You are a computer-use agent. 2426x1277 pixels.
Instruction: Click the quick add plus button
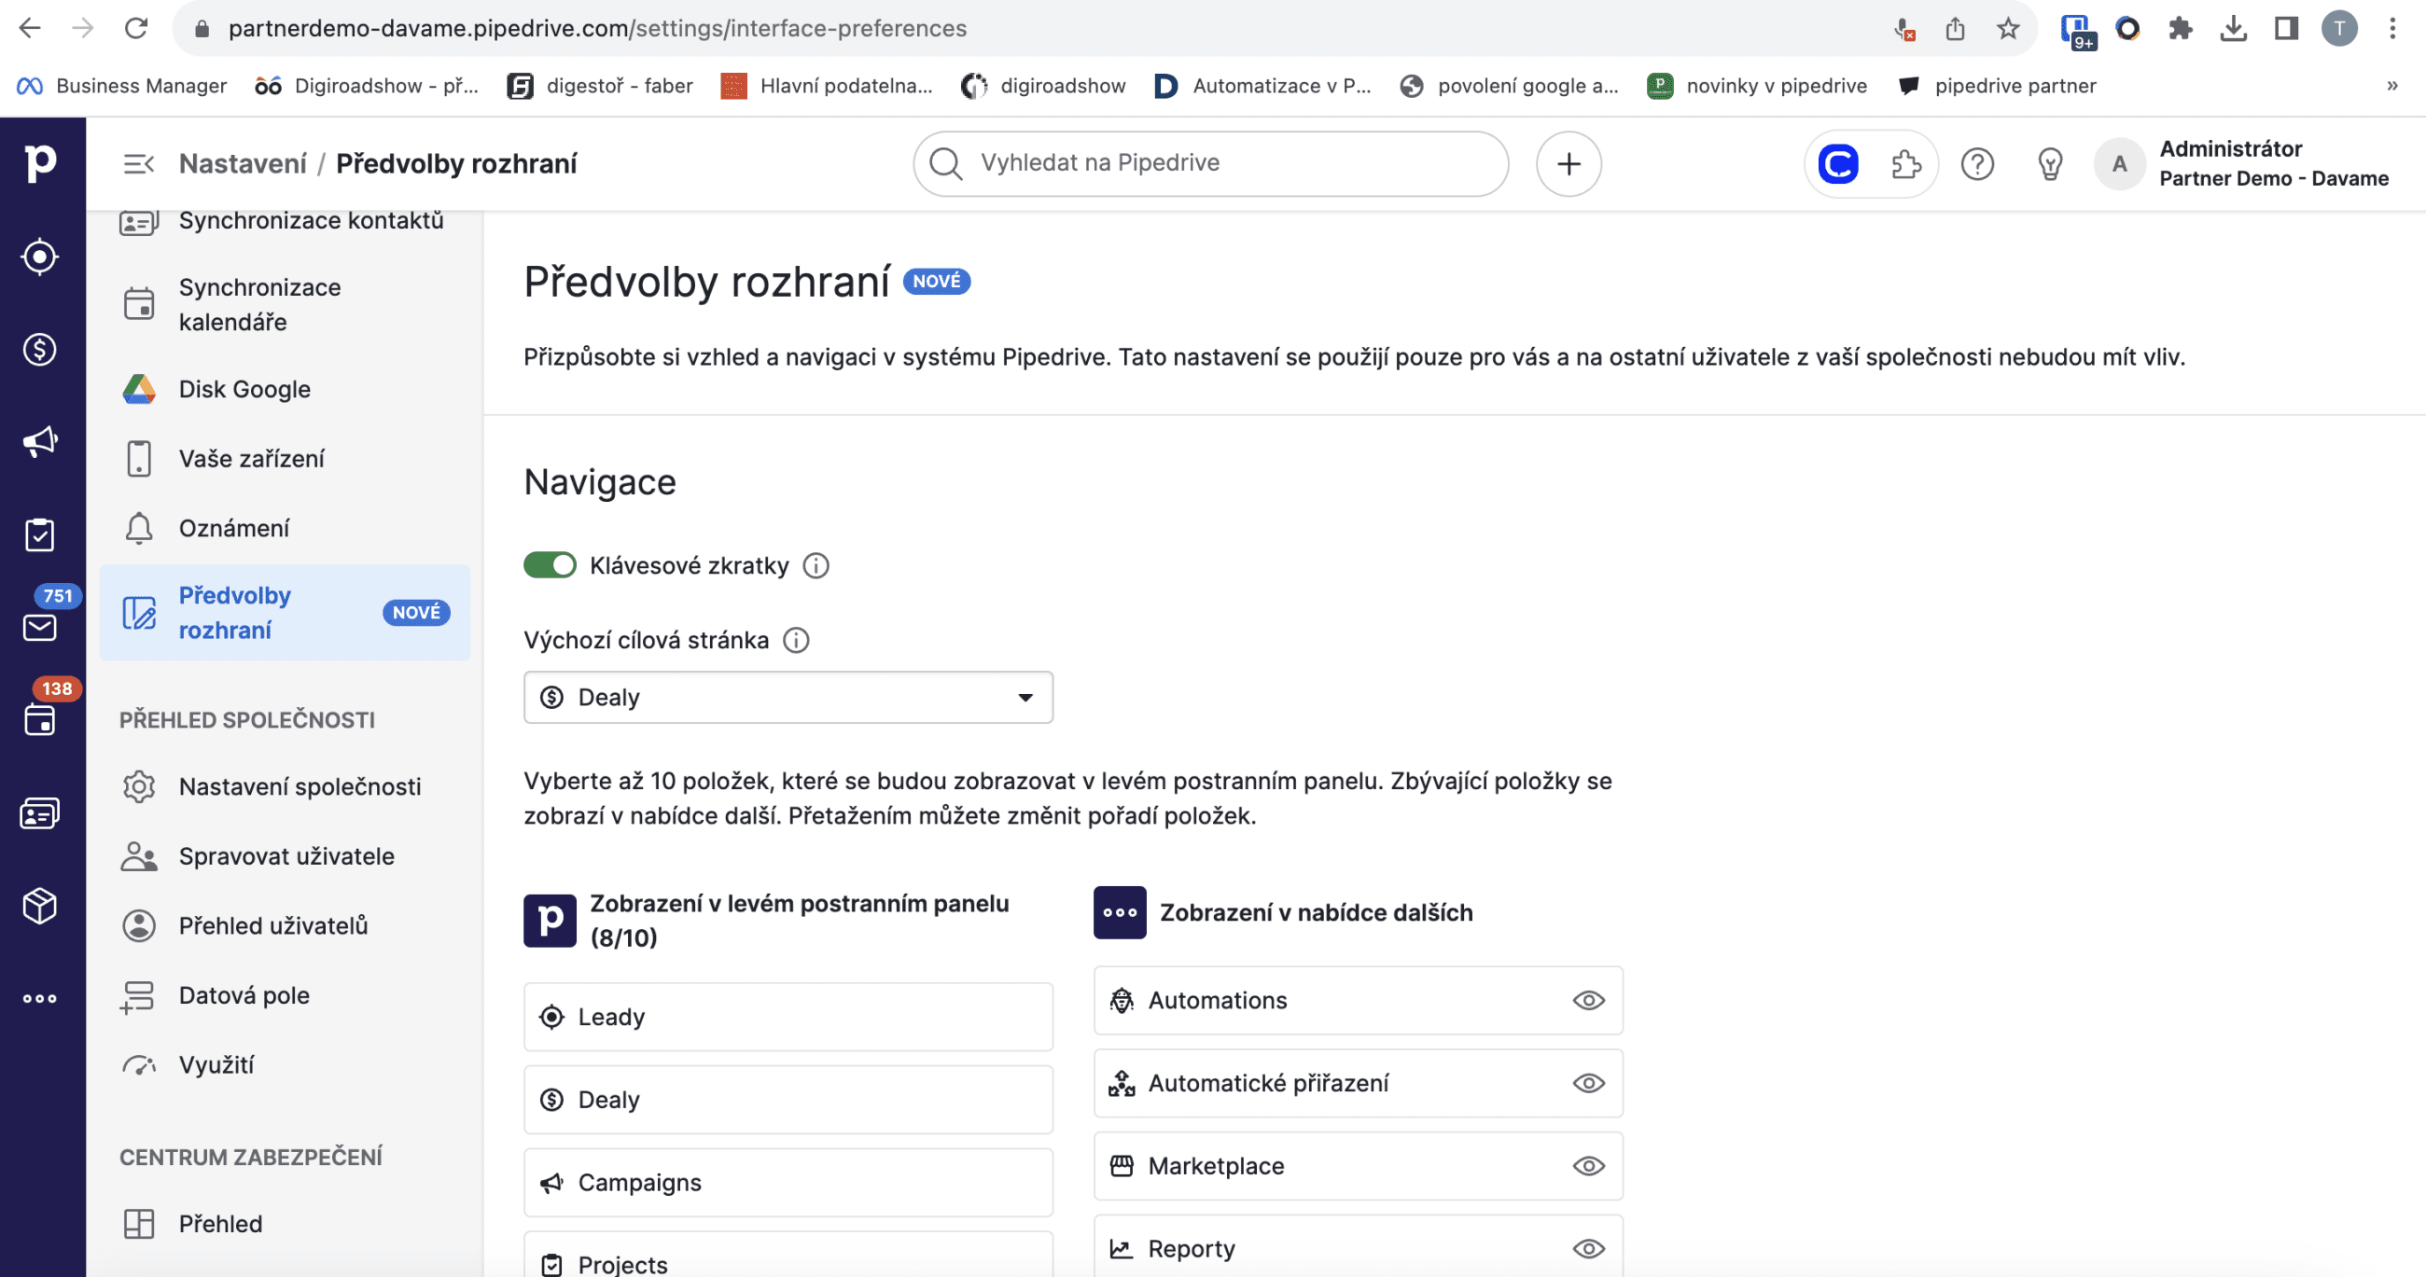click(1569, 164)
